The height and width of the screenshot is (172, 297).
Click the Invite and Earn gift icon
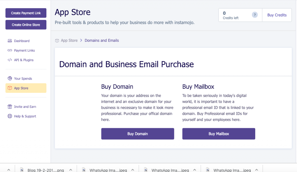coord(10,107)
